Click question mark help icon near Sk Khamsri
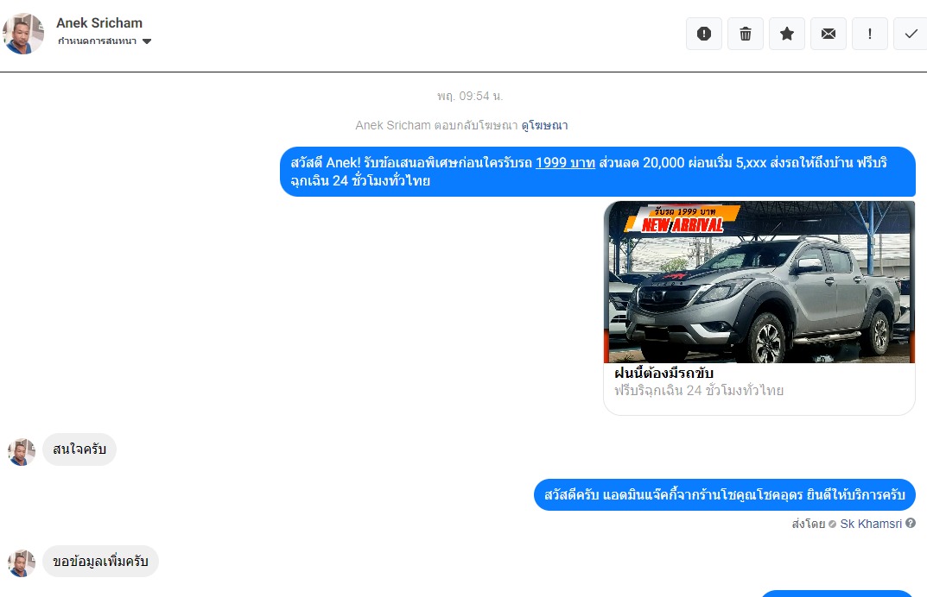Image resolution: width=927 pixels, height=597 pixels. tap(911, 523)
